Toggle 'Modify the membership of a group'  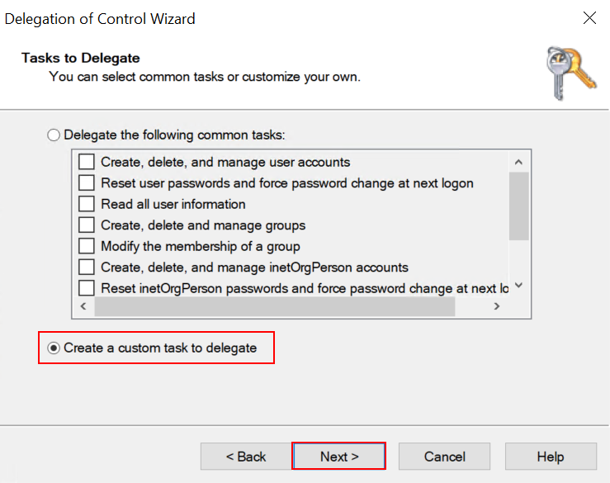(87, 246)
